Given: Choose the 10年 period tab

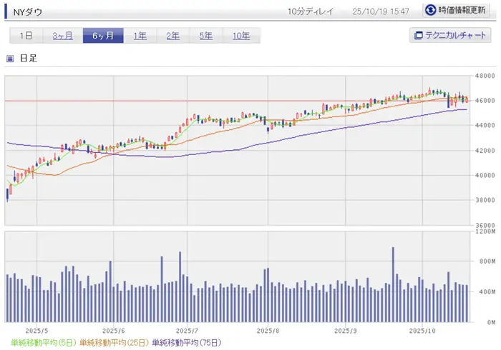Looking at the screenshot, I should 240,36.
